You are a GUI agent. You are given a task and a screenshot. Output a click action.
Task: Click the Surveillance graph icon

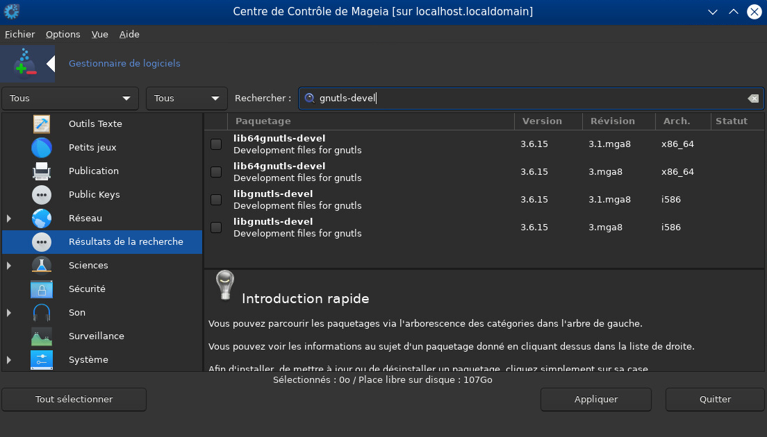point(42,336)
